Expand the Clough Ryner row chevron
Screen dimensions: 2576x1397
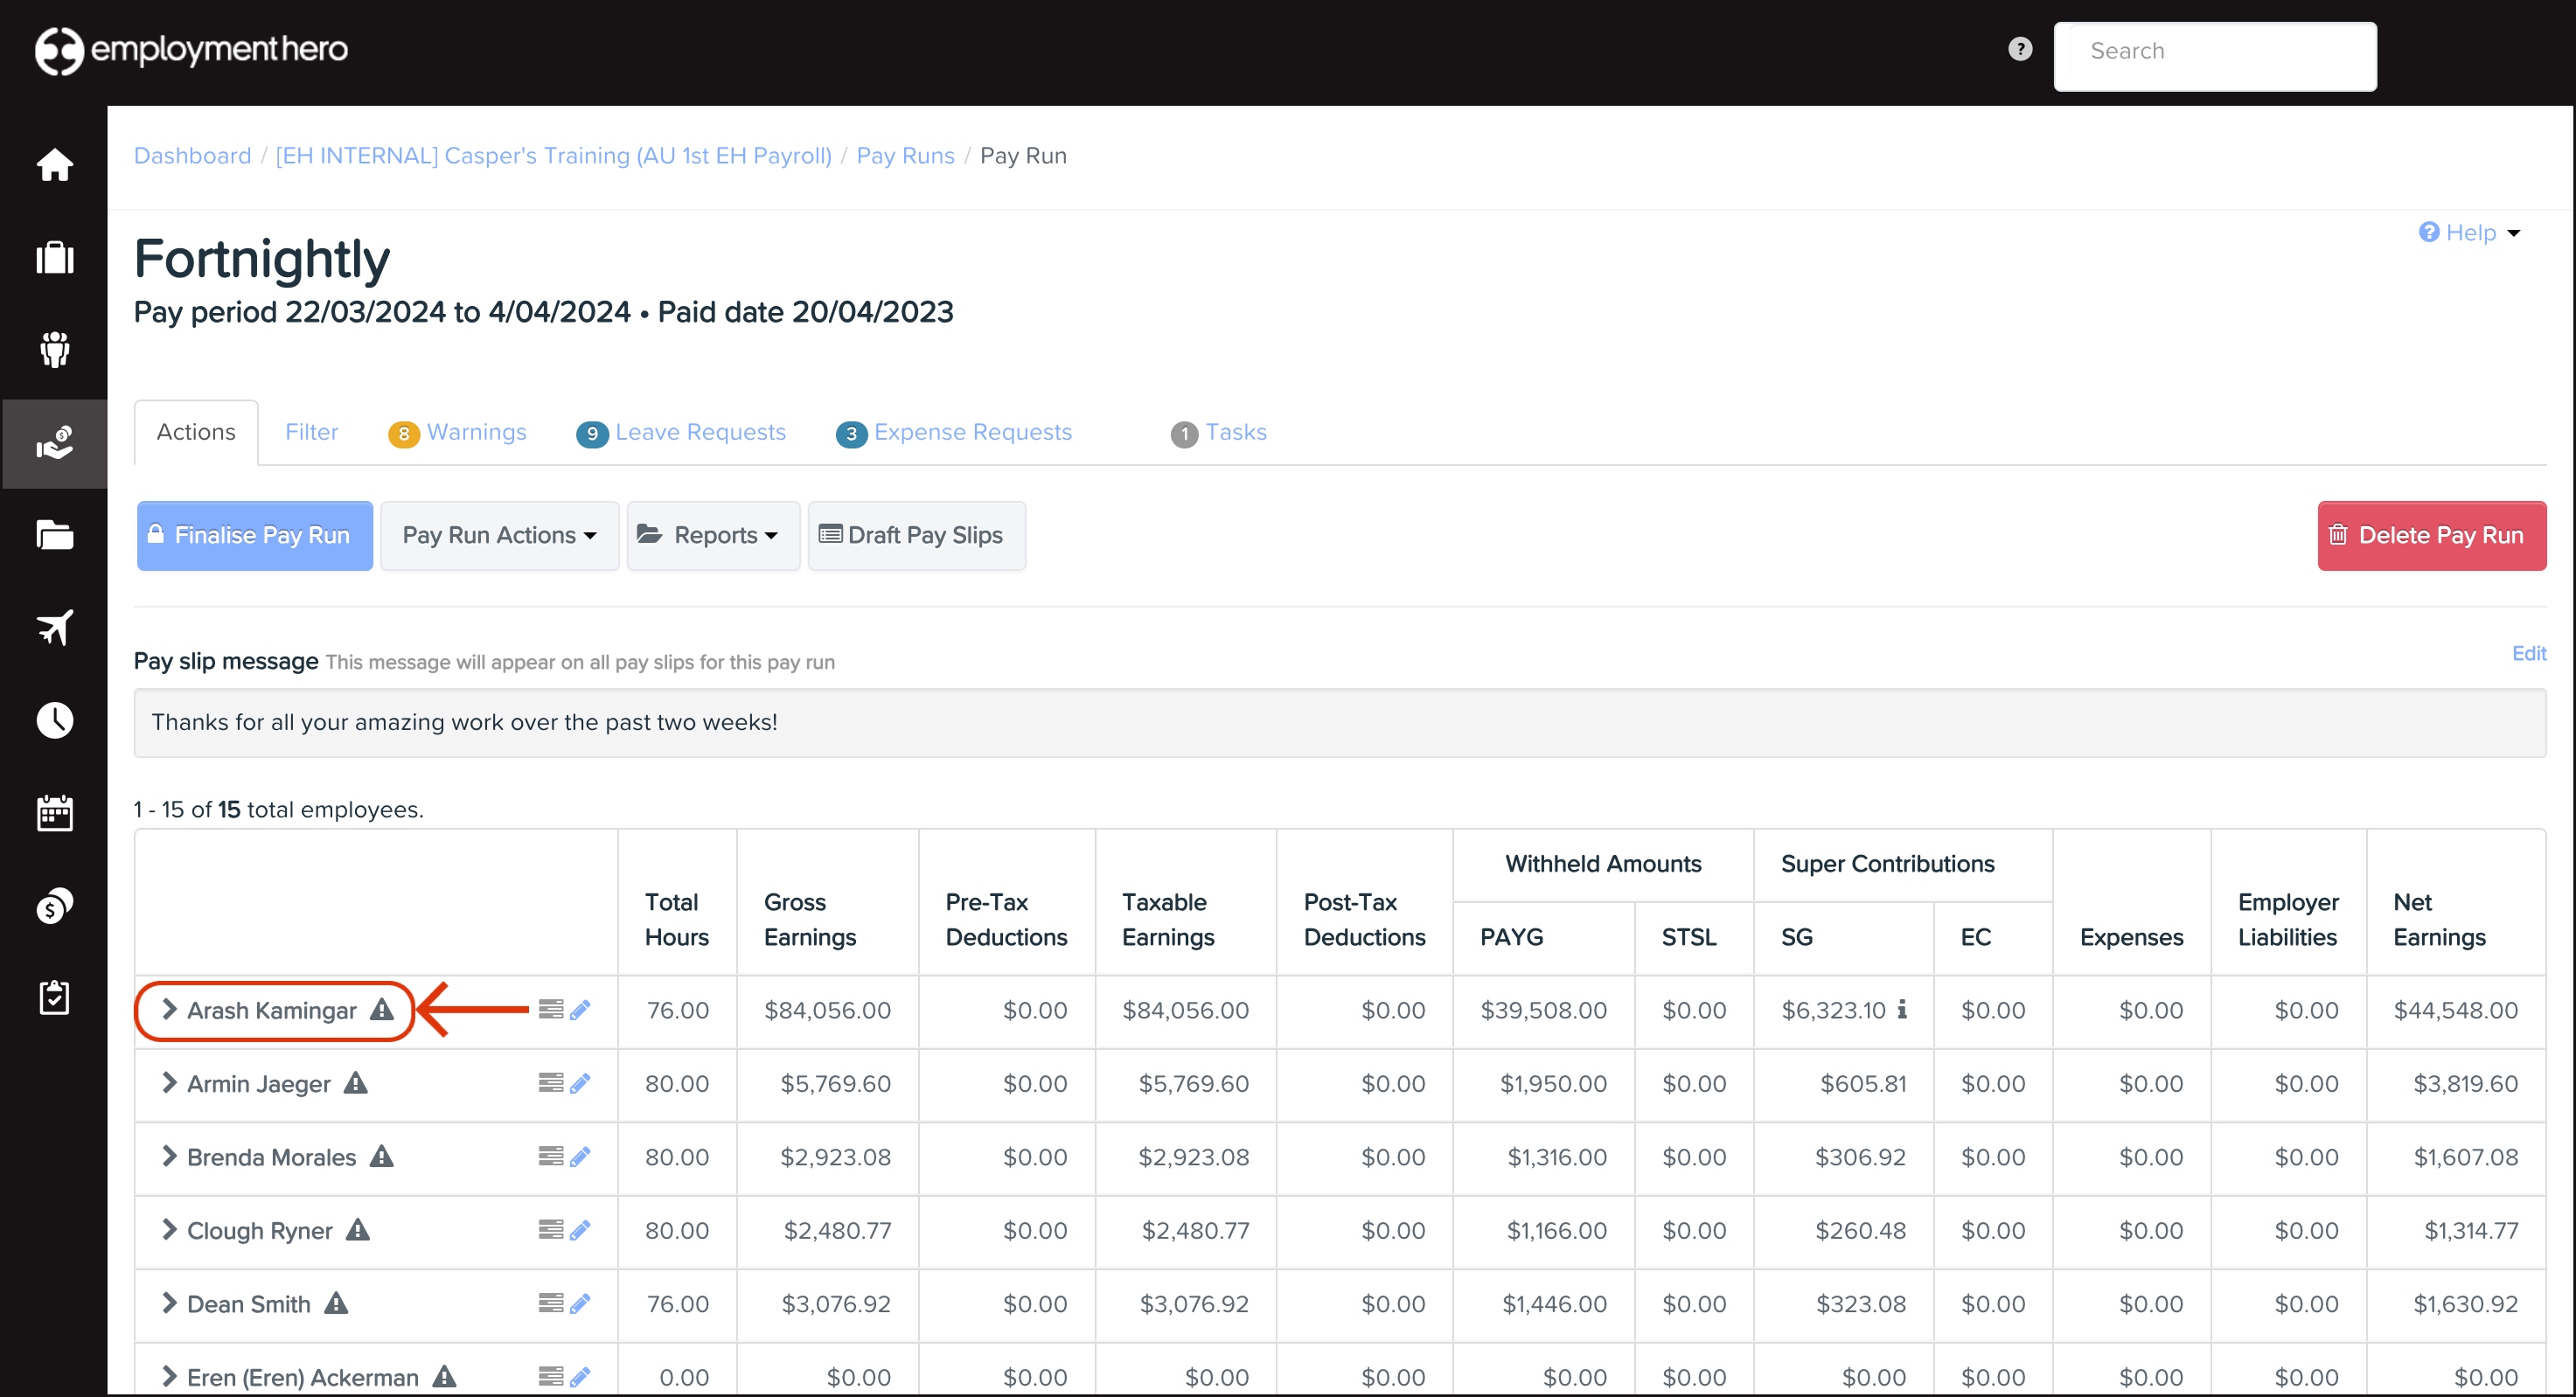[169, 1230]
